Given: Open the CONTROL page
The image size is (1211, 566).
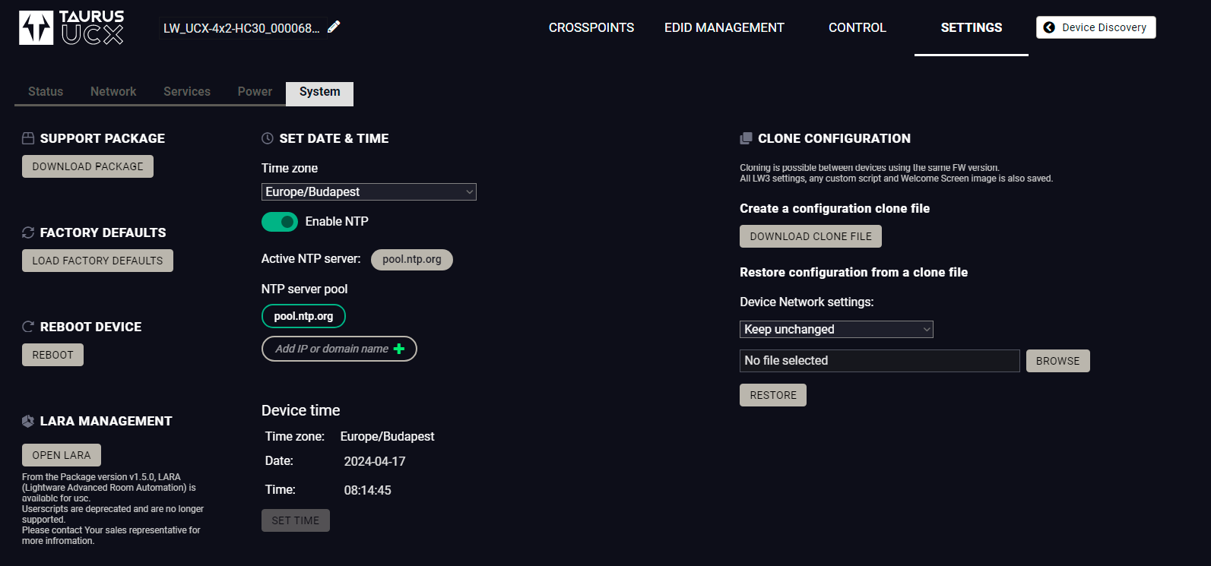Looking at the screenshot, I should pos(858,27).
